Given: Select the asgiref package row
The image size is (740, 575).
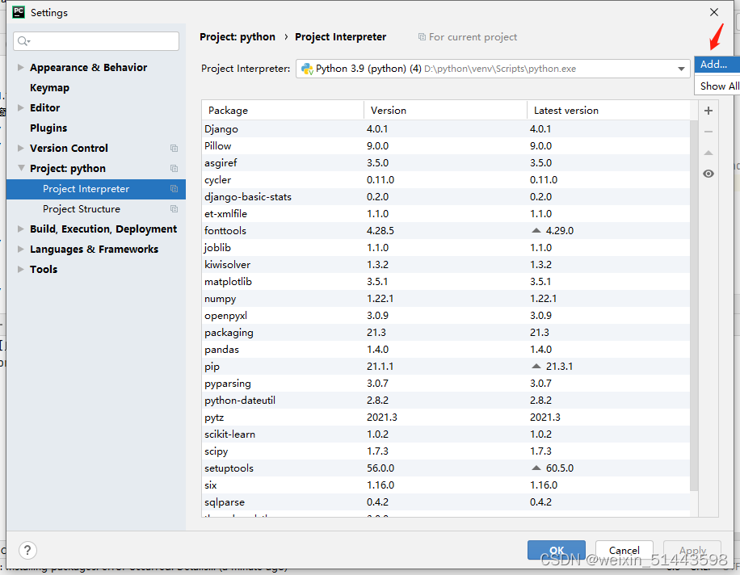Looking at the screenshot, I should [445, 163].
